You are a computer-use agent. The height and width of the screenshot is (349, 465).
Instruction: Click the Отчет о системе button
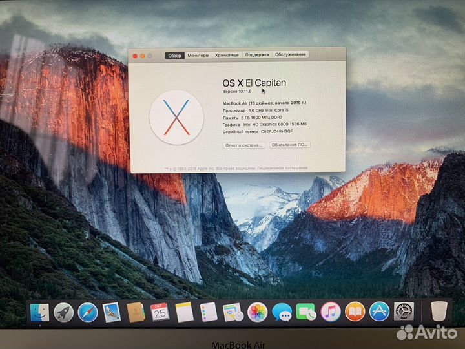point(243,145)
